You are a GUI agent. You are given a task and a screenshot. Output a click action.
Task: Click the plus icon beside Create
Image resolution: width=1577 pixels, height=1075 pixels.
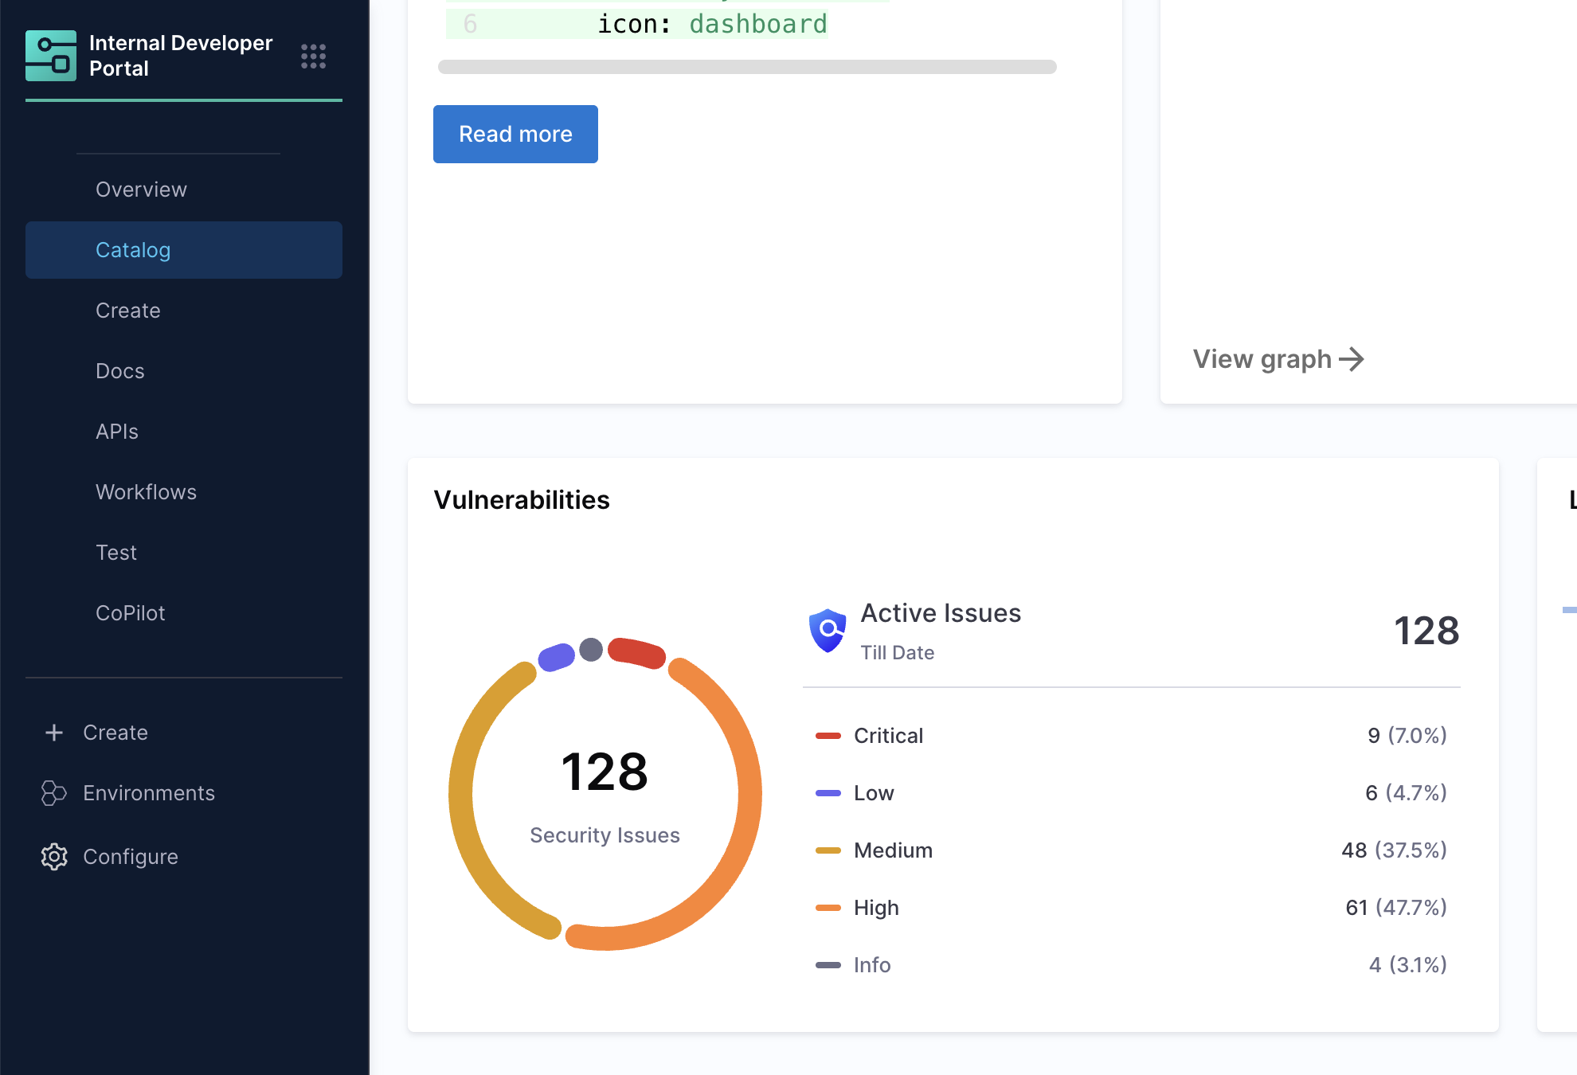coord(54,733)
